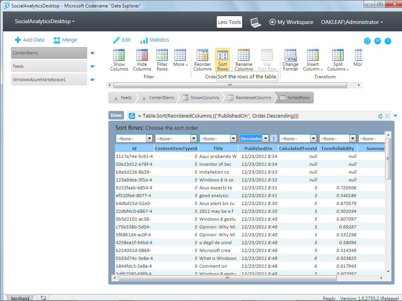Screen dimensions: 402x301
Task: Cancel the formula with the X icon
Action: [x=387, y=116]
